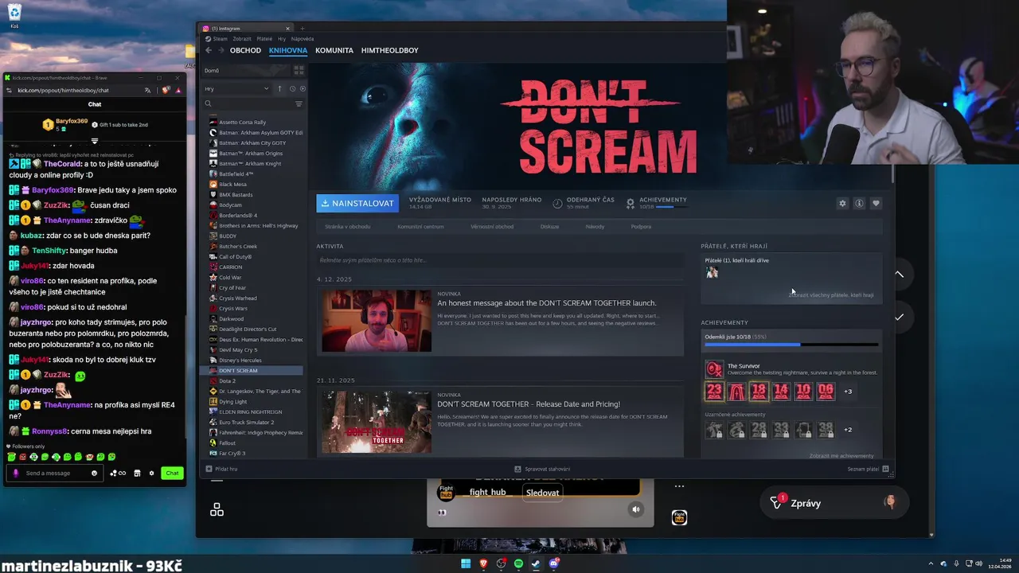Open Stránka v obchodu game link
Image resolution: width=1019 pixels, height=573 pixels.
coord(347,227)
